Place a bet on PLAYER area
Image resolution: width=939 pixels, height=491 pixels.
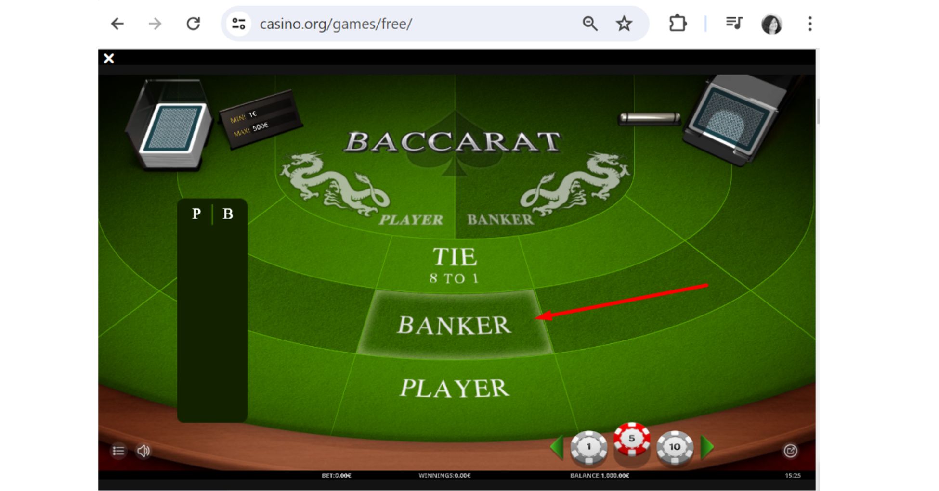[x=455, y=388]
